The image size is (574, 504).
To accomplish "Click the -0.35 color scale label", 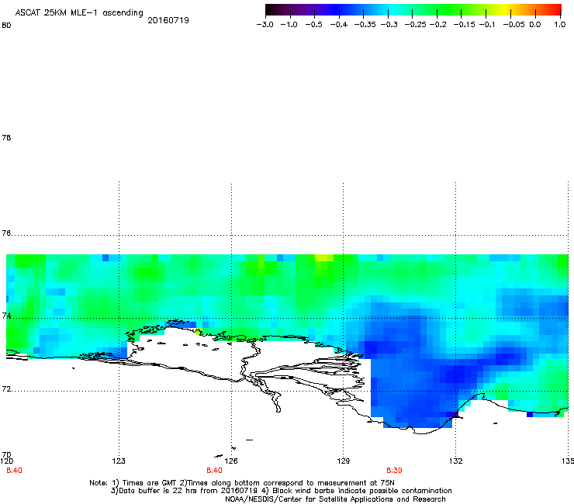I will tap(365, 25).
